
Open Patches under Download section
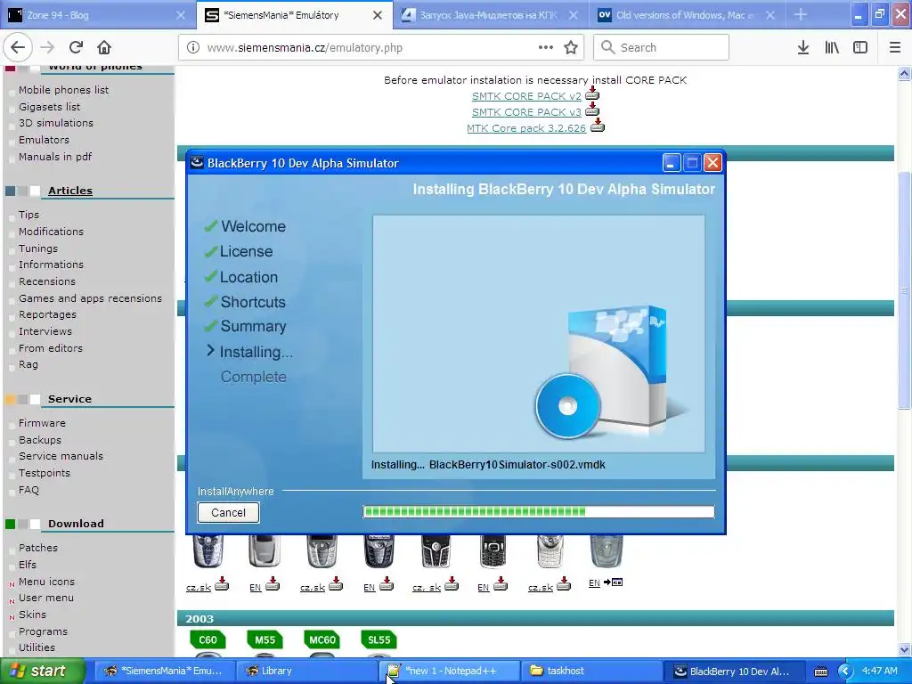tap(37, 548)
